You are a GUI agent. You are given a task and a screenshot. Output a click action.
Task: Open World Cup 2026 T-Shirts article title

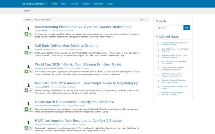[78, 64]
